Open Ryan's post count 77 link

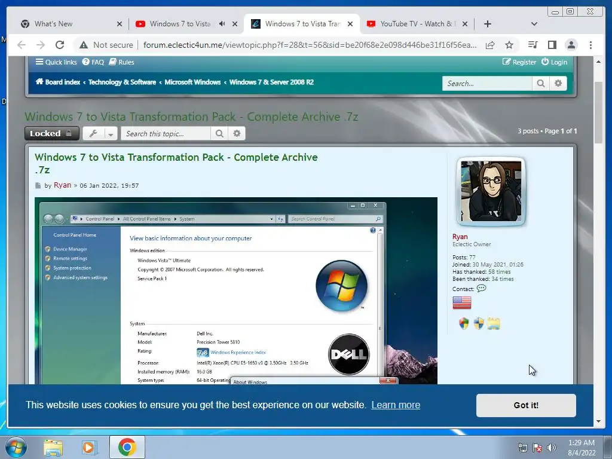coord(472,257)
